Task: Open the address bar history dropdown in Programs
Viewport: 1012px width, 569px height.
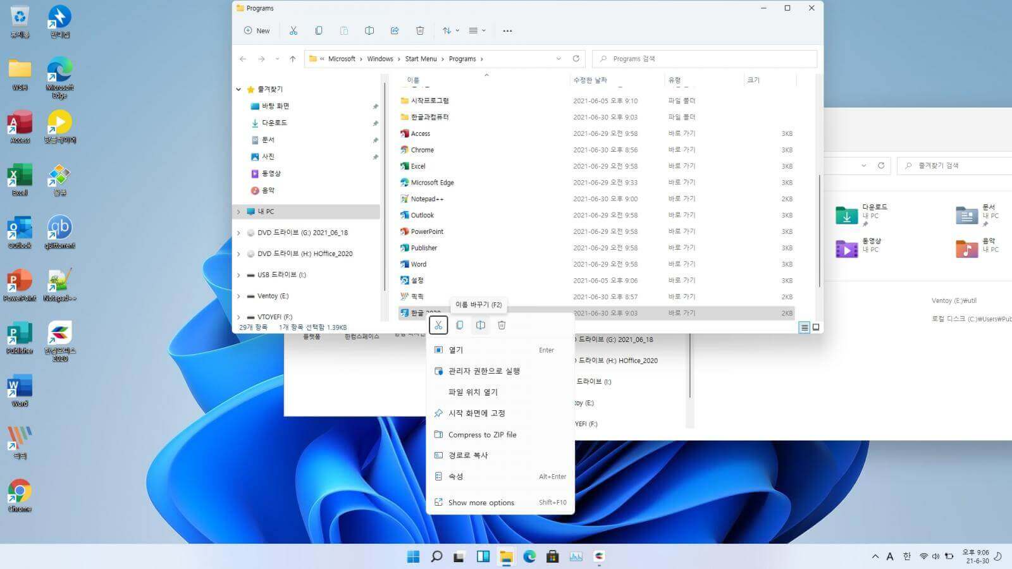Action: click(x=558, y=59)
